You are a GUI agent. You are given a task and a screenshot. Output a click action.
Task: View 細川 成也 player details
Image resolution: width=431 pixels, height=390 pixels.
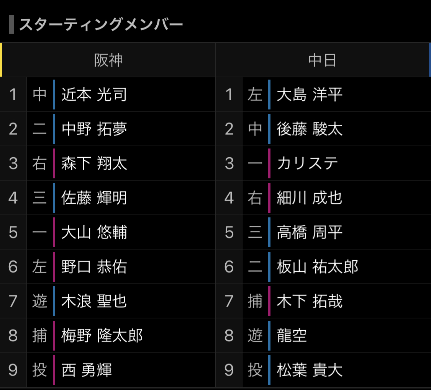pyautogui.click(x=310, y=198)
